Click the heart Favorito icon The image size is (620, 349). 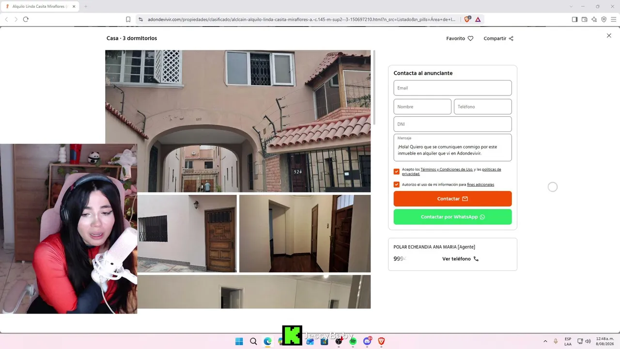[470, 38]
